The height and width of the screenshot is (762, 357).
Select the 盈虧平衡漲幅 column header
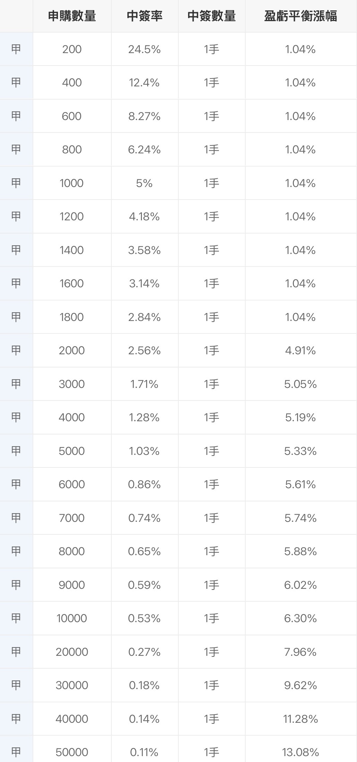301,16
